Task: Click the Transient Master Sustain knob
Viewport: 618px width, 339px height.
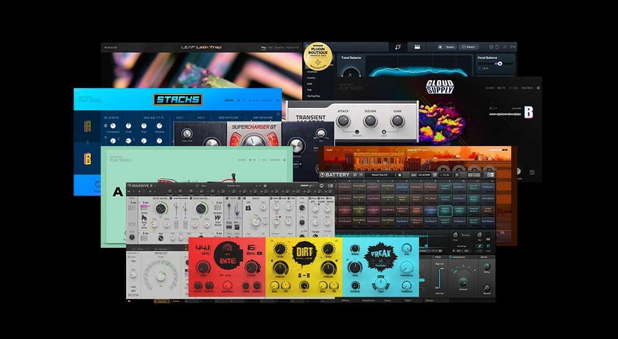Action: (370, 121)
